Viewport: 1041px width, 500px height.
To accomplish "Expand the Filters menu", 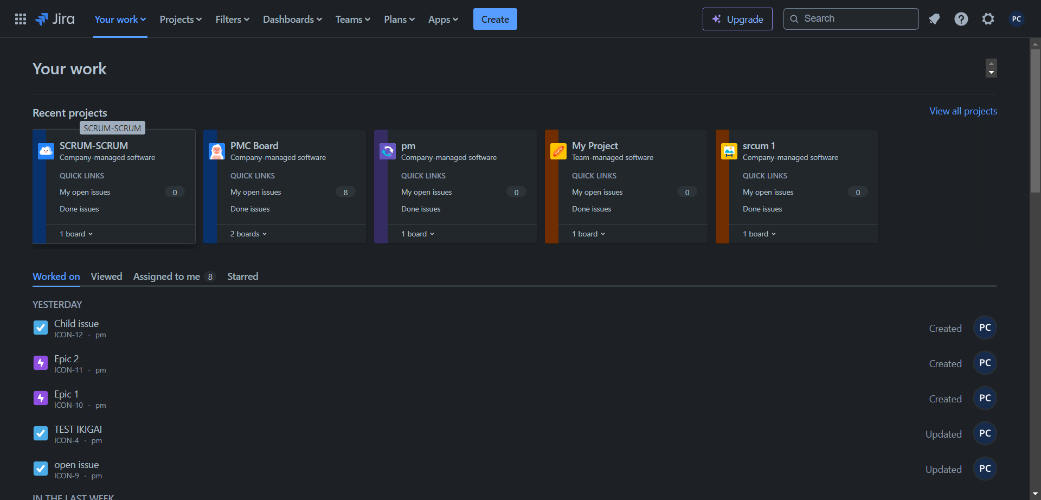I will coord(233,20).
